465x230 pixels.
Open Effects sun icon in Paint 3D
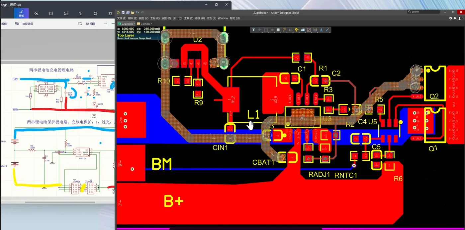pos(96,14)
